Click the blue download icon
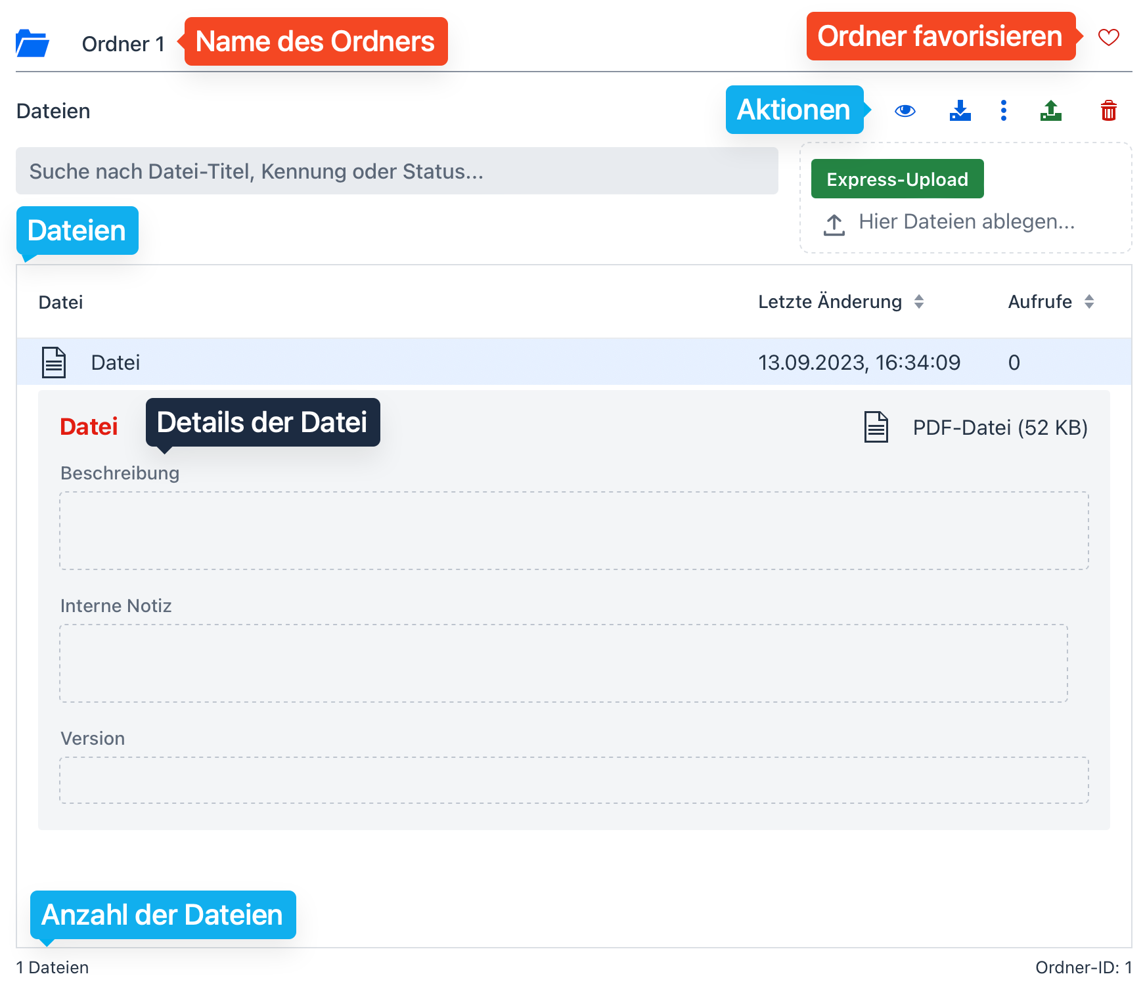 coord(960,111)
